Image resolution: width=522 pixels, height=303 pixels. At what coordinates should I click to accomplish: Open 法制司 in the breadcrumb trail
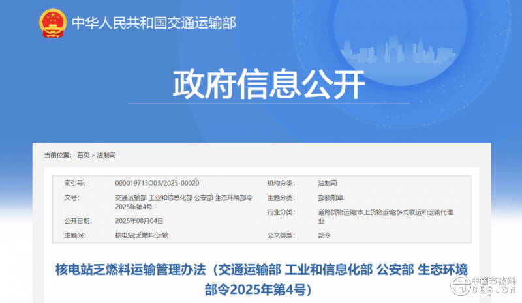coord(106,155)
